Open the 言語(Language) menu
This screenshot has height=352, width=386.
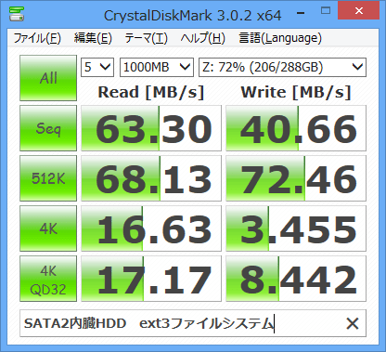[x=280, y=38]
